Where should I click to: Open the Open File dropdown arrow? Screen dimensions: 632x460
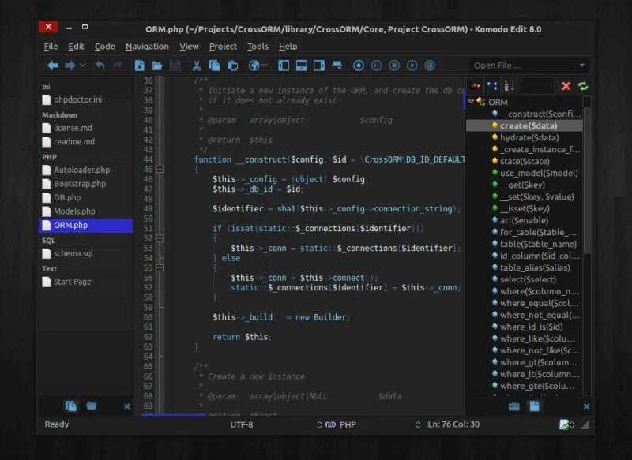(x=582, y=65)
